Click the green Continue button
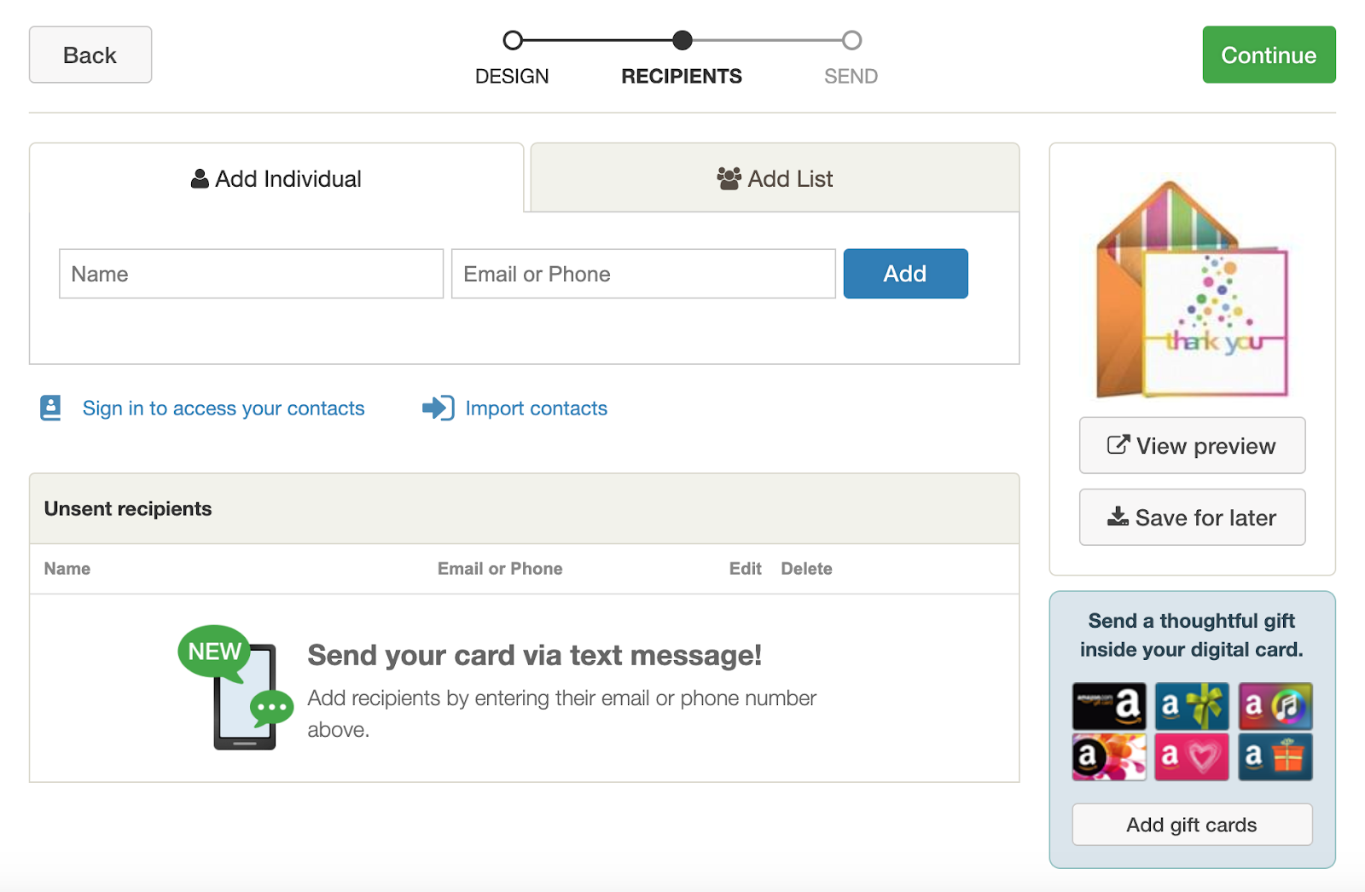 (1269, 55)
